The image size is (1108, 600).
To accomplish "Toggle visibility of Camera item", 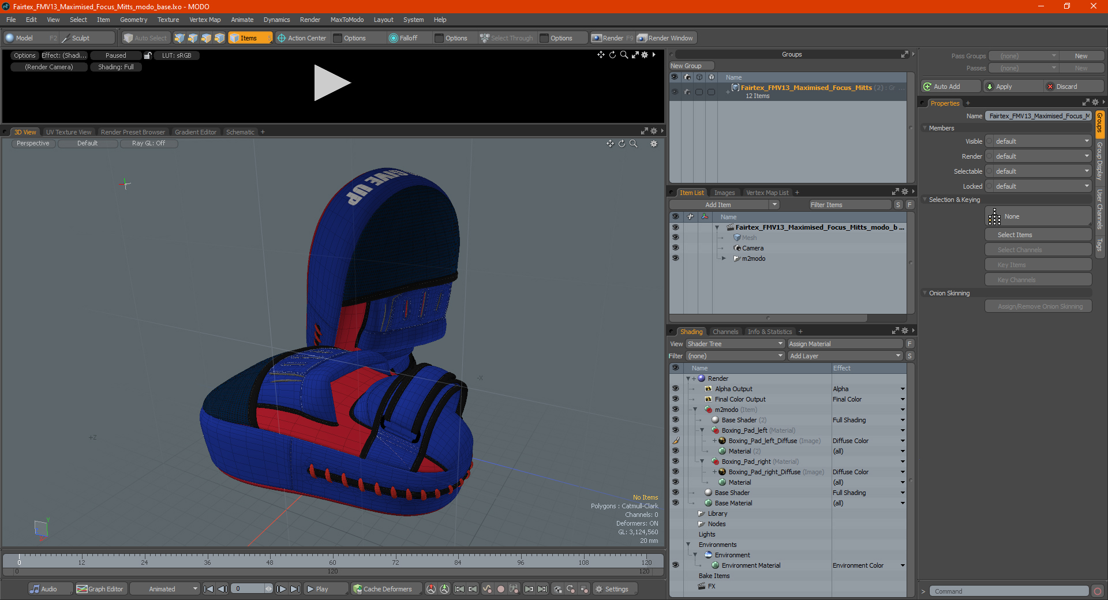I will pyautogui.click(x=675, y=248).
